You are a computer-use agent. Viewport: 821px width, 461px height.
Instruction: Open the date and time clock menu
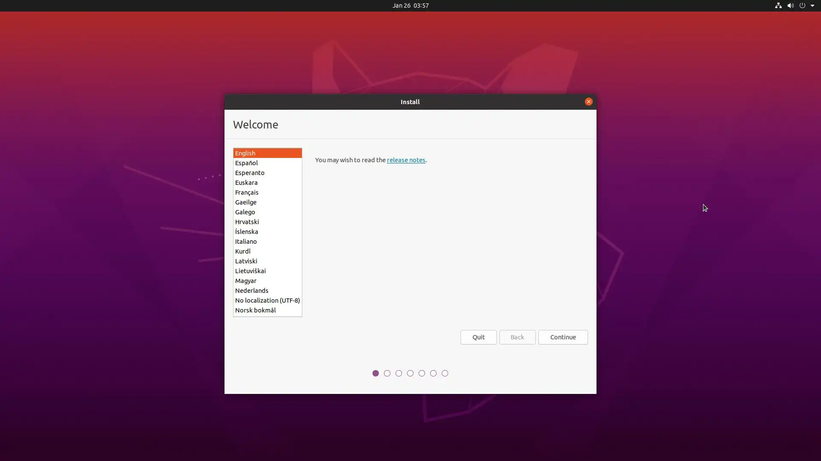click(410, 6)
